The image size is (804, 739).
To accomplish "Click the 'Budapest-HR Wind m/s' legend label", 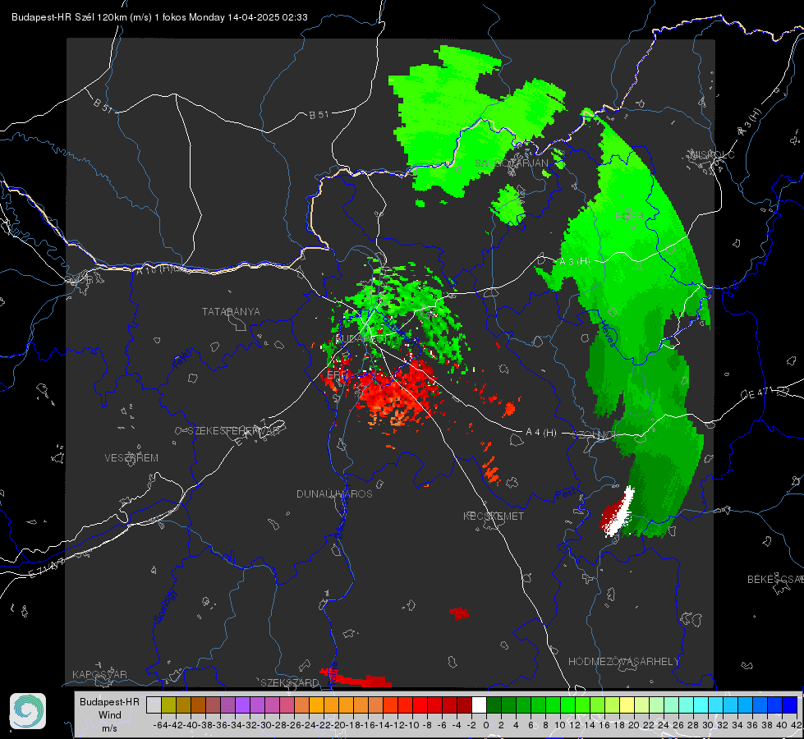I will (x=109, y=714).
